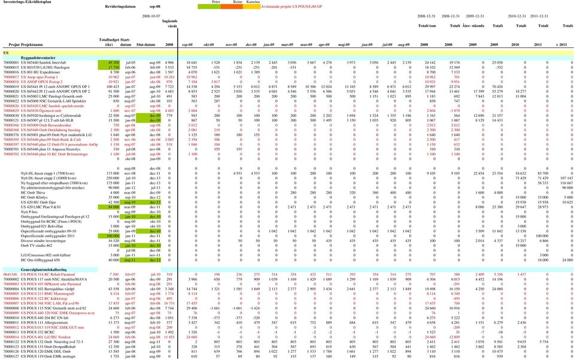
Task: Click the Projnr column header
Action: 14,45
